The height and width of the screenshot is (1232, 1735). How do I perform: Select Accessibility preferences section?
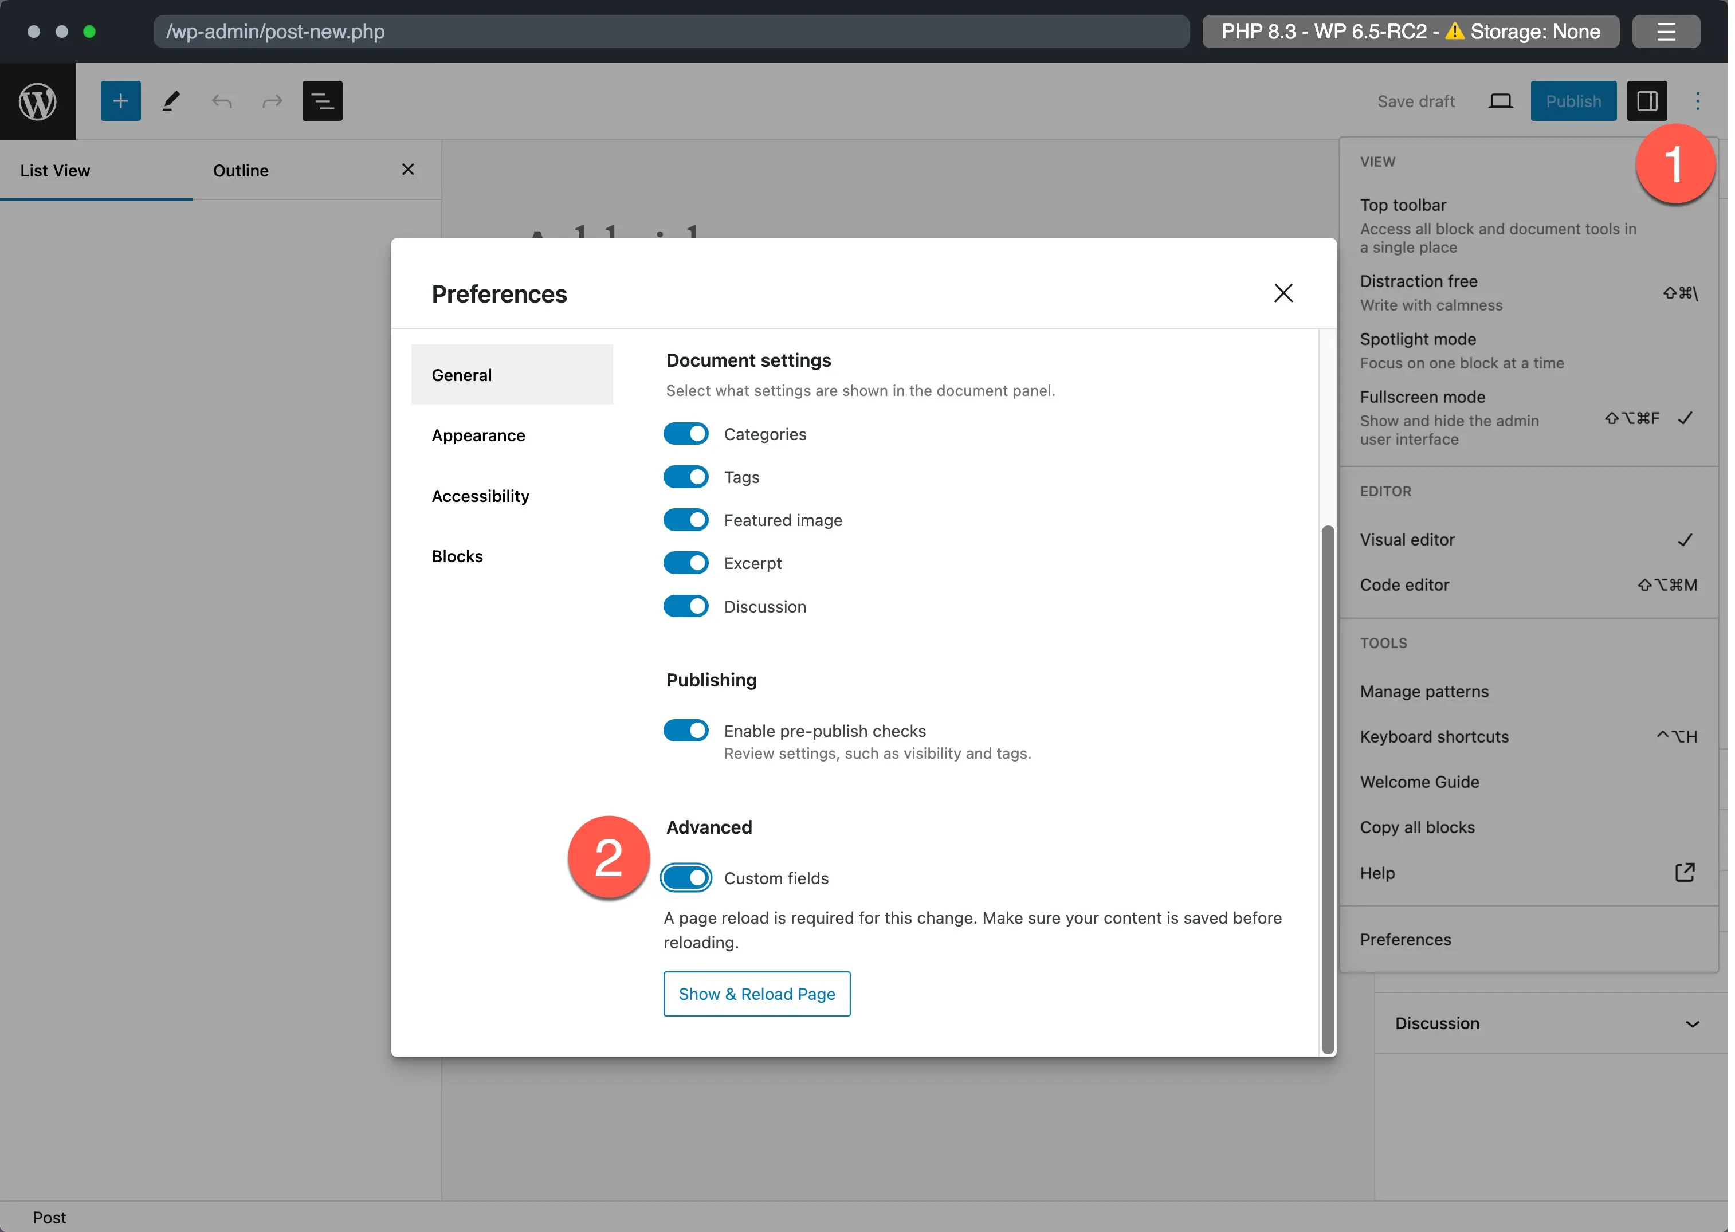(x=480, y=495)
